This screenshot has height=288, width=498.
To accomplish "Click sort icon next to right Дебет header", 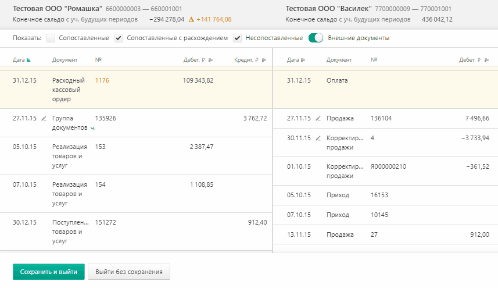I will (x=486, y=60).
